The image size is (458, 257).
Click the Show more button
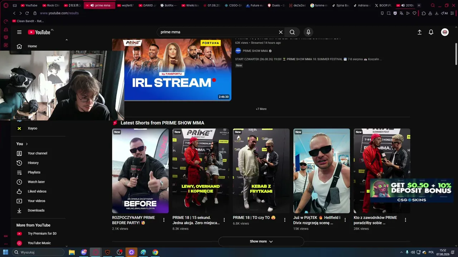pos(261,241)
